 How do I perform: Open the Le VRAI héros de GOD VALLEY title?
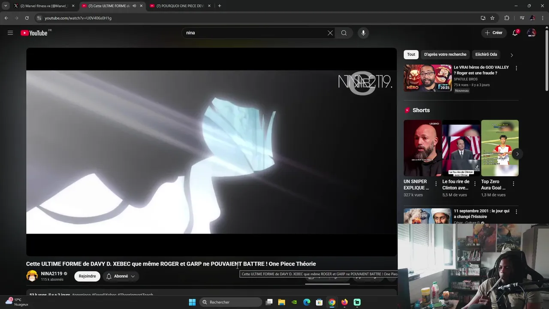[x=481, y=70]
